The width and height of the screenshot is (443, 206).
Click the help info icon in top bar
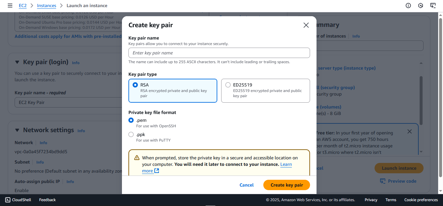pyautogui.click(x=408, y=5)
